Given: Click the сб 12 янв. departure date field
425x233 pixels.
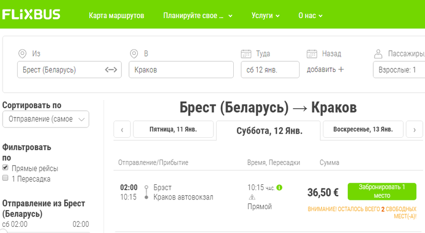Looking at the screenshot, I should pos(270,70).
